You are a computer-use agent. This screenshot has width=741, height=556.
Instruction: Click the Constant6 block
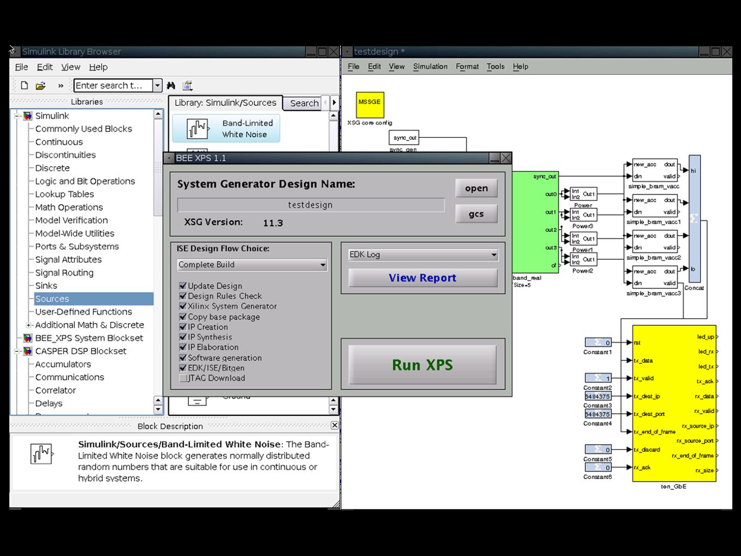598,467
